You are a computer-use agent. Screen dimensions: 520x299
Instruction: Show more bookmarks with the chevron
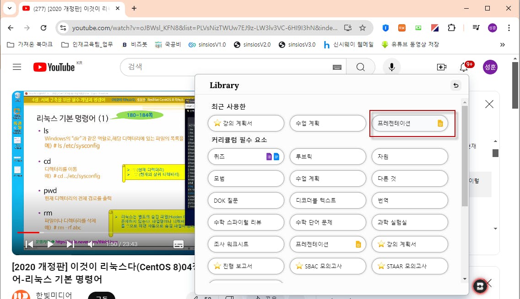pyautogui.click(x=503, y=44)
